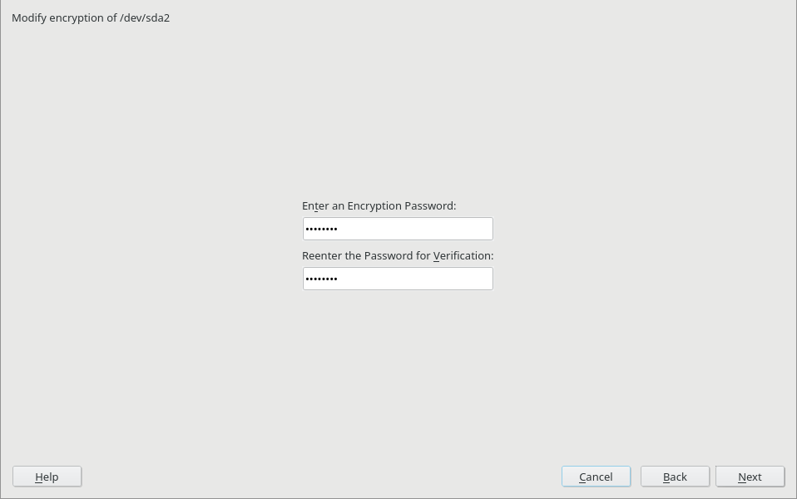Cancel the encryption modification
797x499 pixels.
(596, 477)
